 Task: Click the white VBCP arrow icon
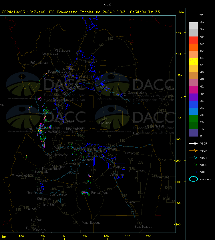pos(193,143)
